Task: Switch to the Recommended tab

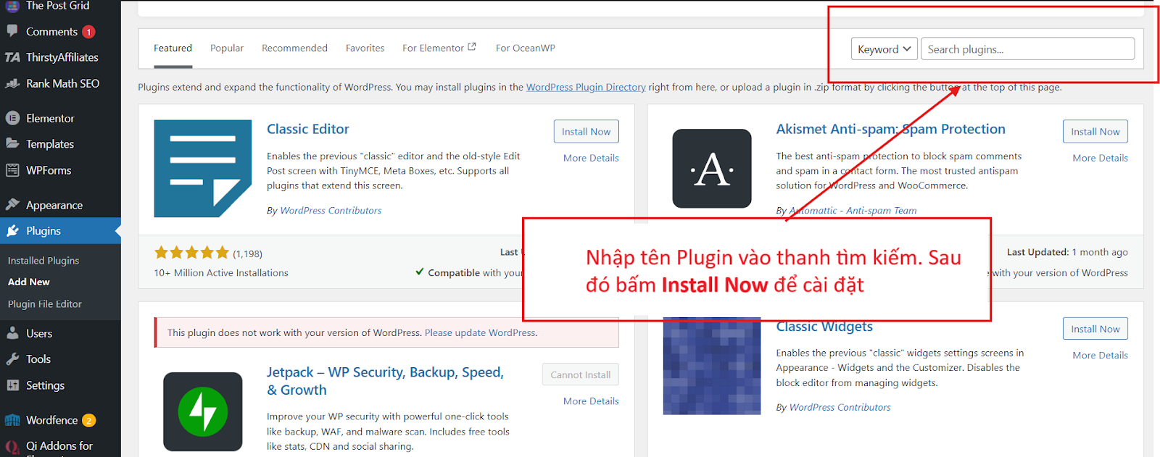Action: point(294,49)
